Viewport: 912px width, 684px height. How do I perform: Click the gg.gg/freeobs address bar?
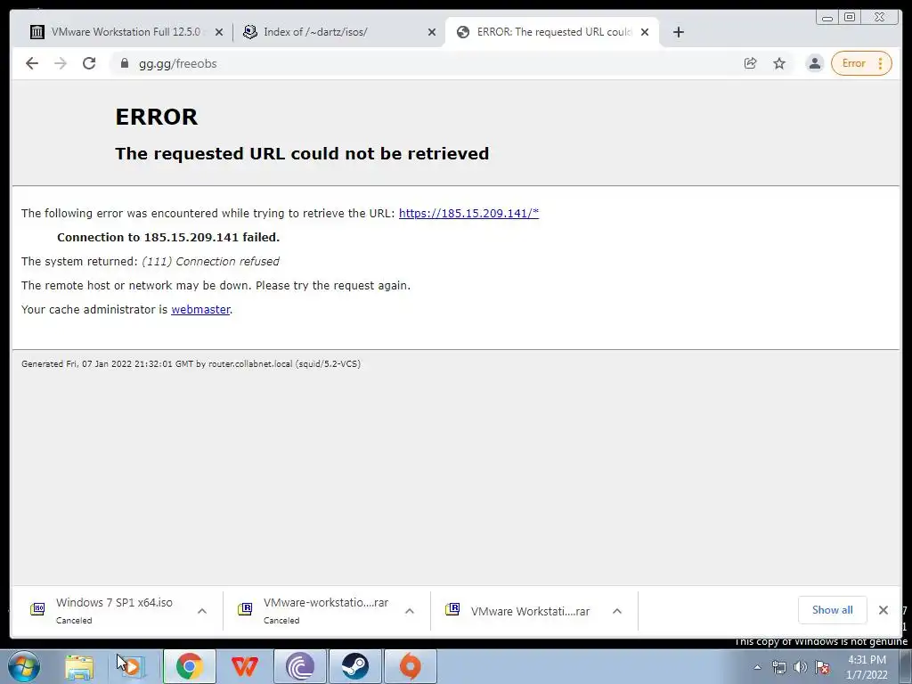(430, 63)
